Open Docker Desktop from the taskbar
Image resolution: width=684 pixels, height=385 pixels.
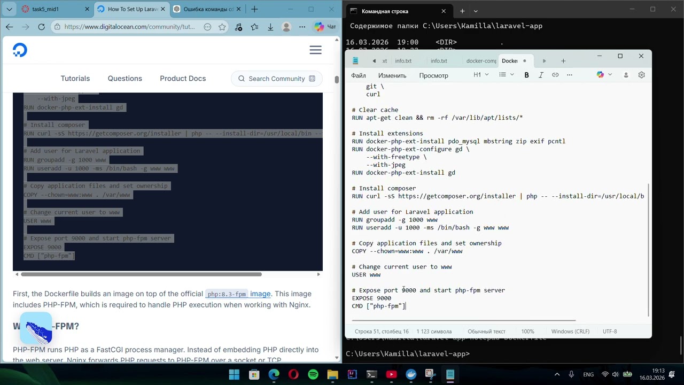click(411, 374)
